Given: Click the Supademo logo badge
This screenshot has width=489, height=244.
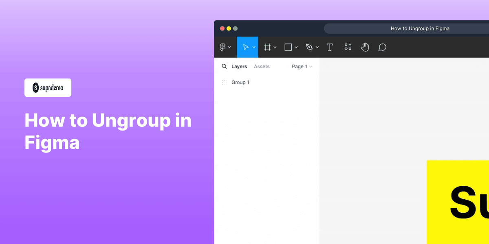Looking at the screenshot, I should click(48, 87).
